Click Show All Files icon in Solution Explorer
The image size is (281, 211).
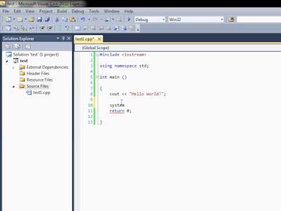(x=18, y=46)
